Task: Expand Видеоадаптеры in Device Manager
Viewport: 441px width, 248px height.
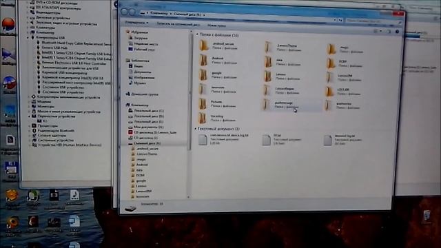Action: (x=28, y=12)
